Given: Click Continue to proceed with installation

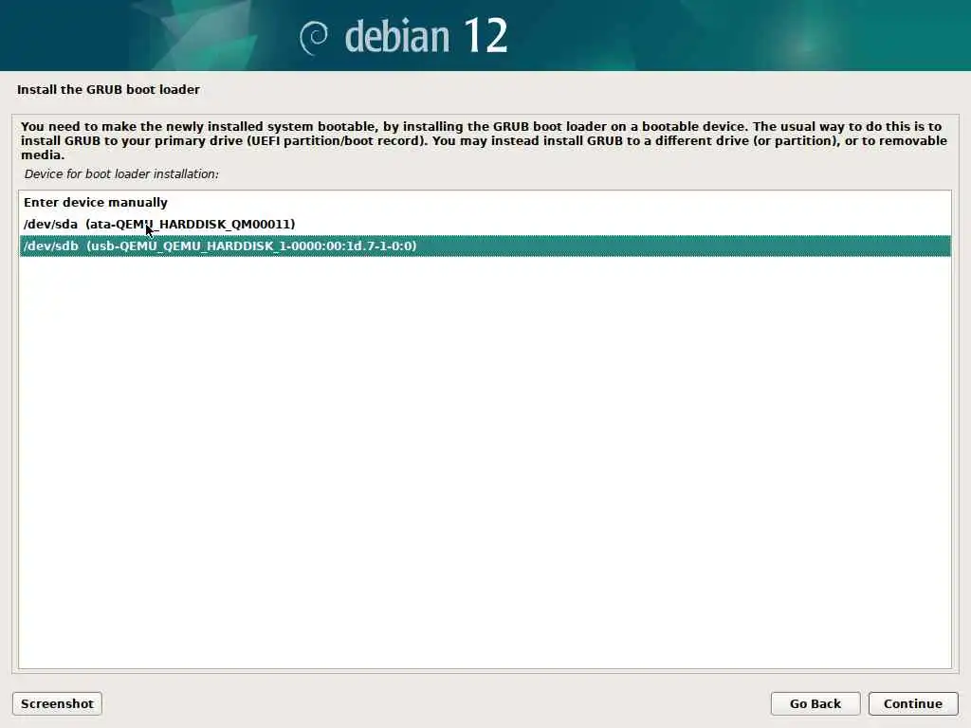Looking at the screenshot, I should [913, 704].
